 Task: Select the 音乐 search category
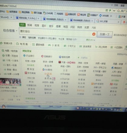51,26
